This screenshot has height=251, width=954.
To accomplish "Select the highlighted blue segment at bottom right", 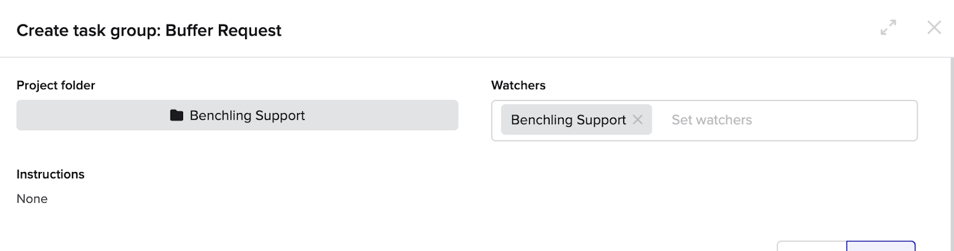I will click(x=881, y=246).
